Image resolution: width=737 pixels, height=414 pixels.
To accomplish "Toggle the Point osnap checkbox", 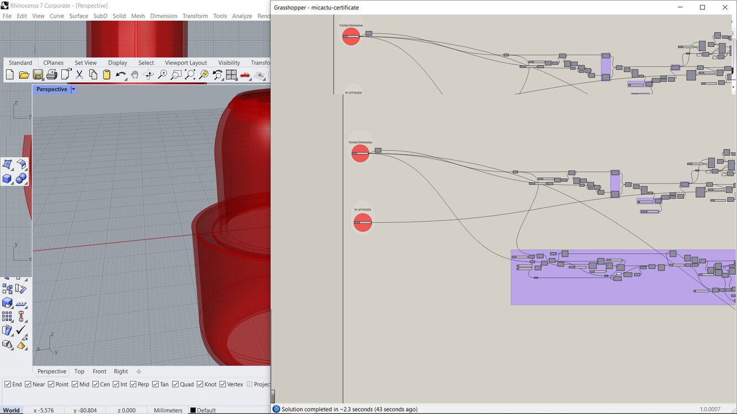I will click(51, 384).
